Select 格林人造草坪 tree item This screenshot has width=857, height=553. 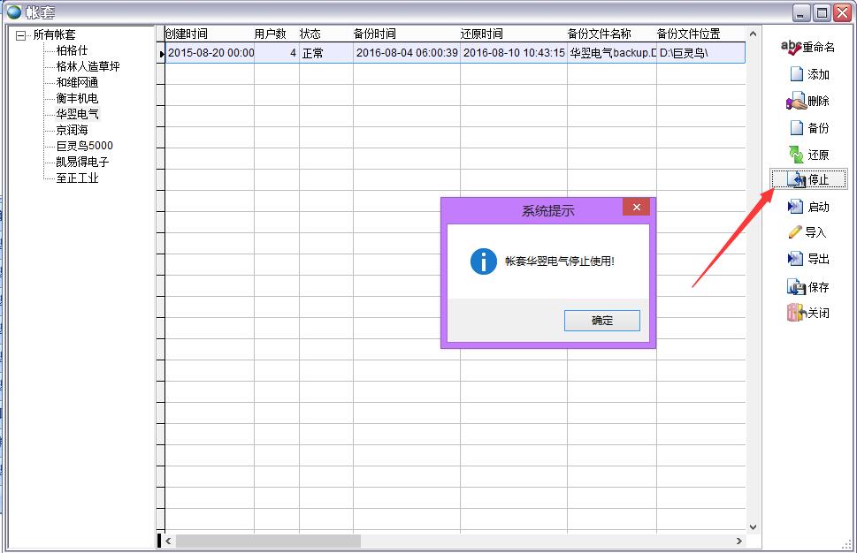[88, 67]
